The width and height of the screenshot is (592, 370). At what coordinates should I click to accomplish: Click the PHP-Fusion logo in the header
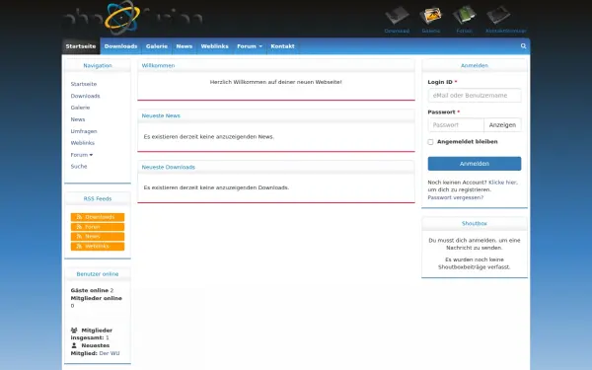click(x=134, y=18)
